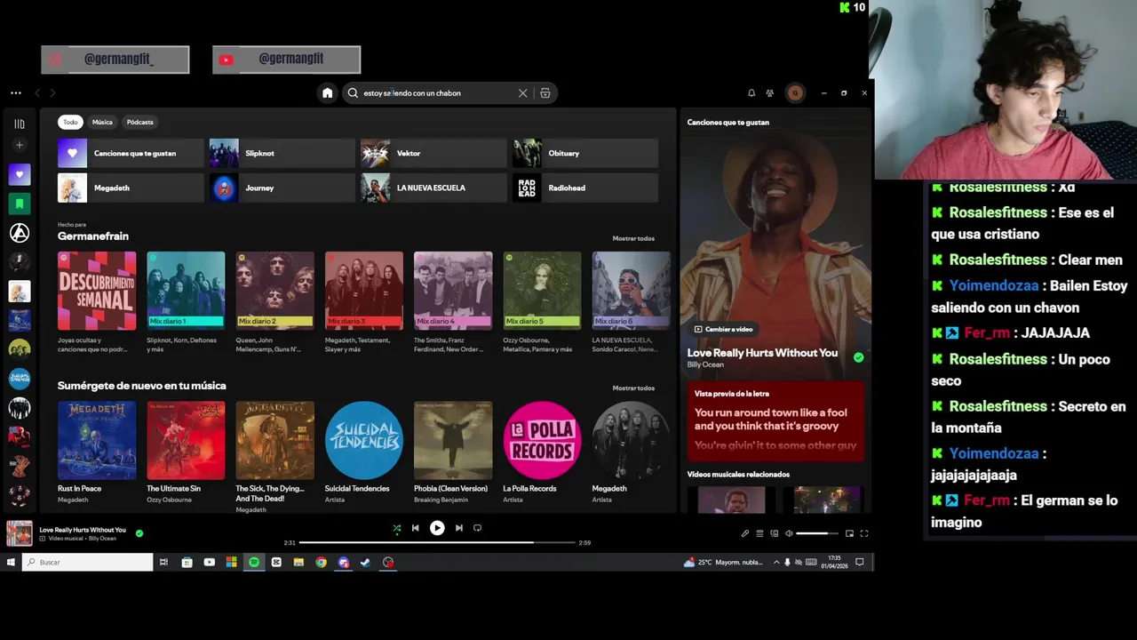Open Liked Songs heart icon in the sidebar
This screenshot has width=1137, height=640.
tap(20, 174)
